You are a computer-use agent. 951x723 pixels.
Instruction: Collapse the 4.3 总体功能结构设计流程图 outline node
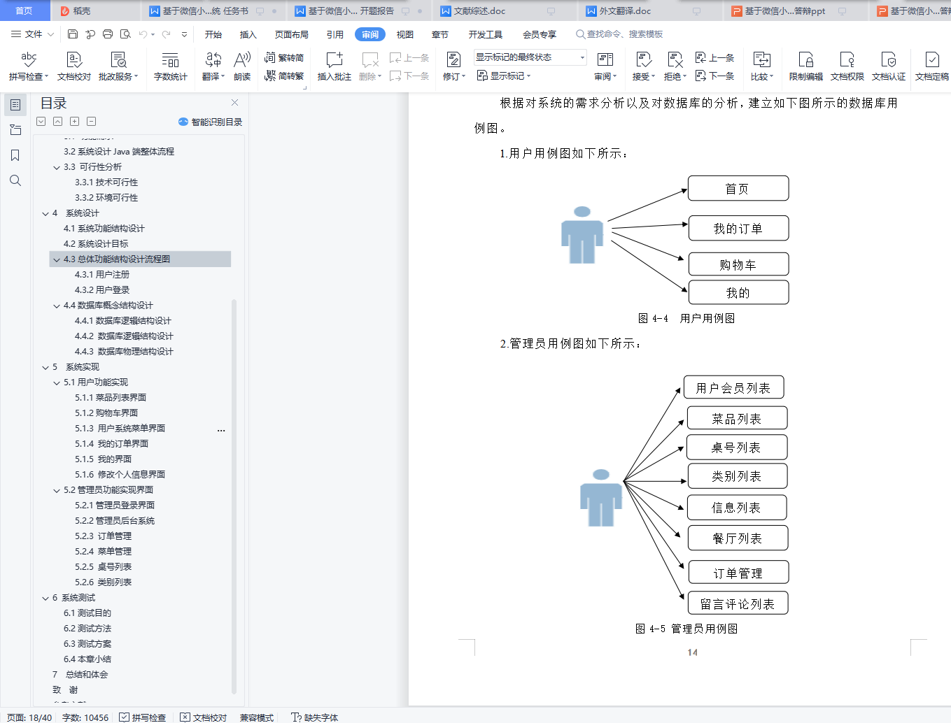(57, 259)
